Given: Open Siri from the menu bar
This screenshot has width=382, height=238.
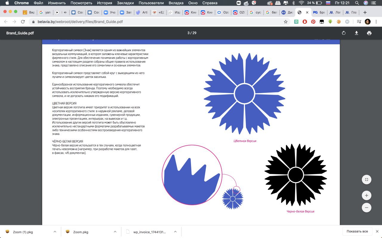Looking at the screenshot, I should (366, 3).
